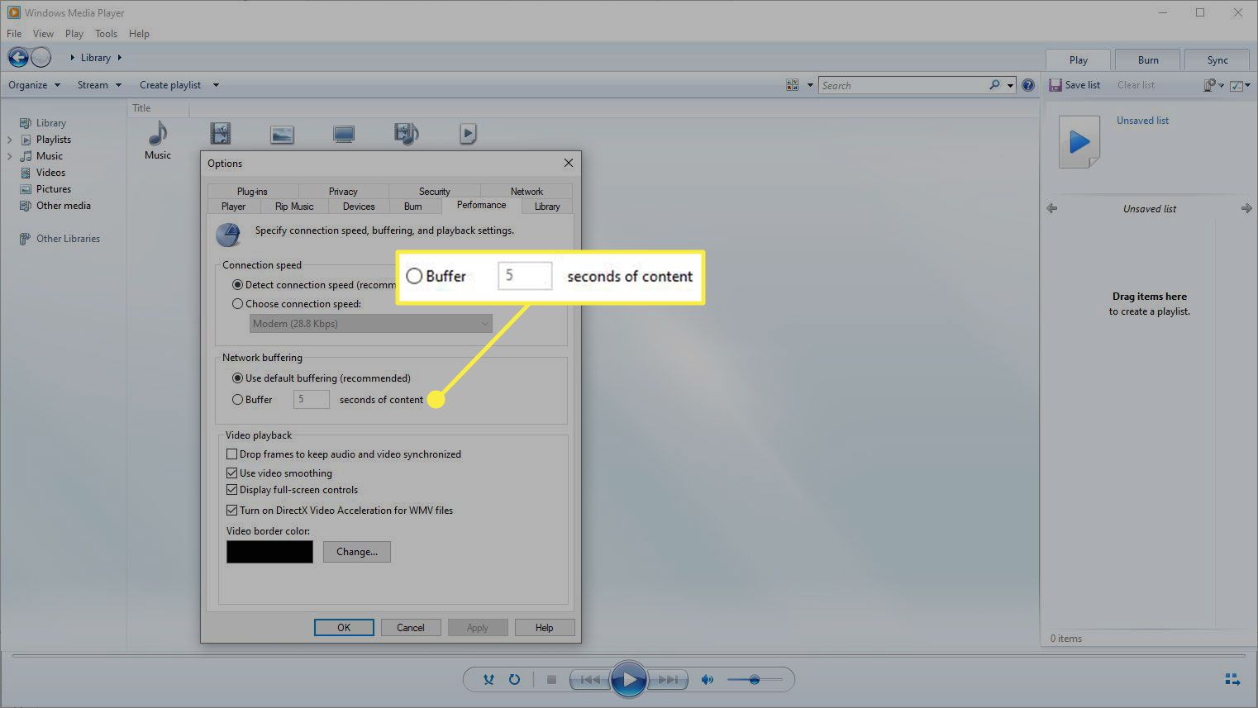Click the black video border color swatch

(x=269, y=552)
